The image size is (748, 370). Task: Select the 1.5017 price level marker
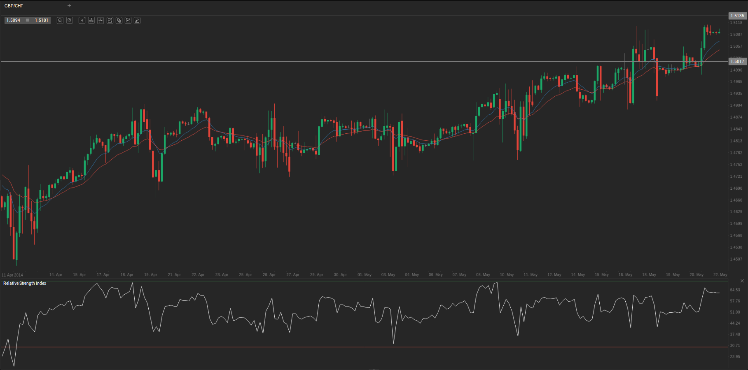tap(737, 61)
